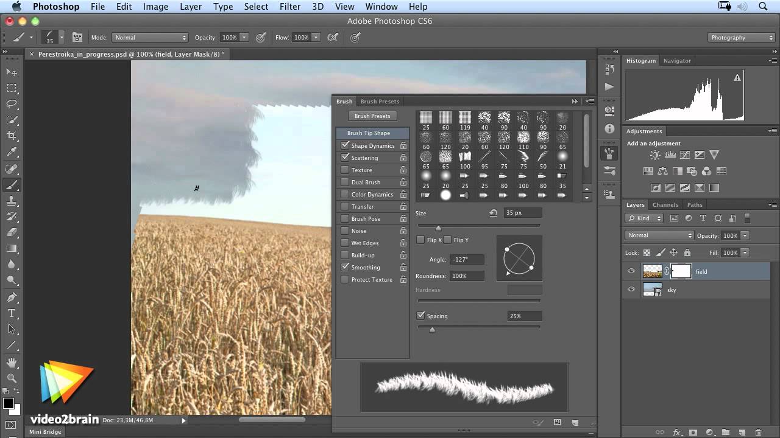780x438 pixels.
Task: Click the Brush Presets button
Action: pos(372,116)
